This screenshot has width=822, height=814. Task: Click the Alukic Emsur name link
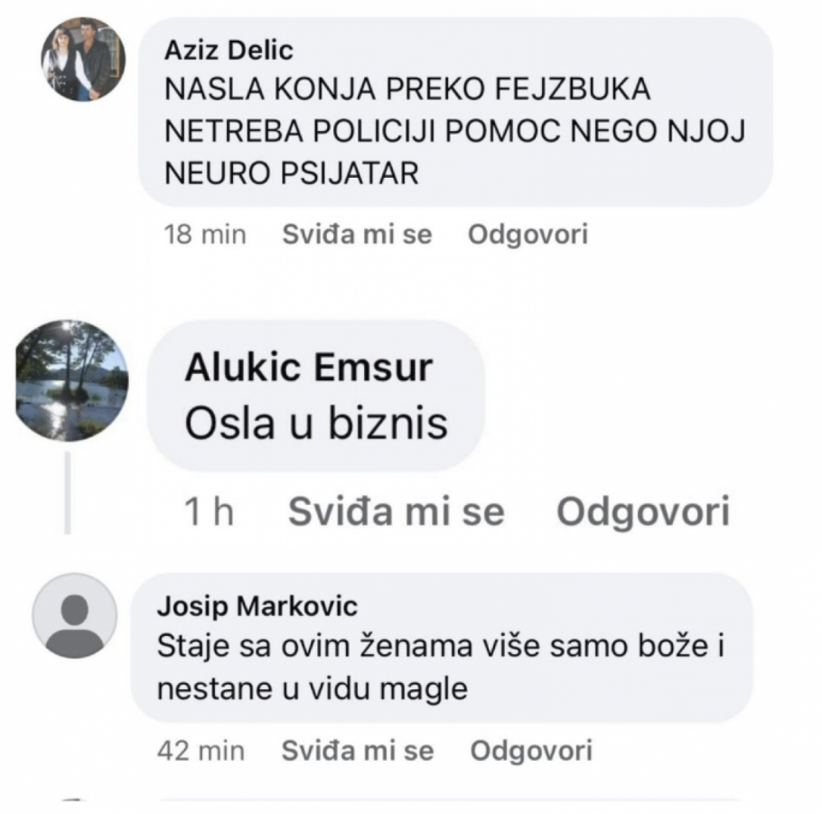point(309,367)
